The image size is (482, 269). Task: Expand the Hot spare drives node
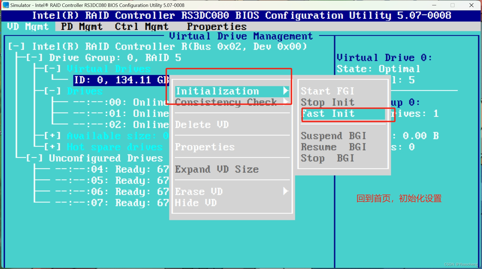click(52, 147)
